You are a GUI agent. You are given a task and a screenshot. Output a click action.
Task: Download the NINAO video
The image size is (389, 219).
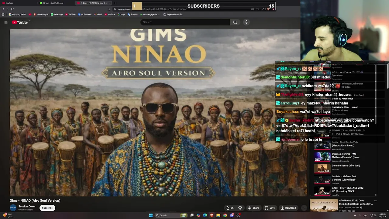tap(288, 208)
